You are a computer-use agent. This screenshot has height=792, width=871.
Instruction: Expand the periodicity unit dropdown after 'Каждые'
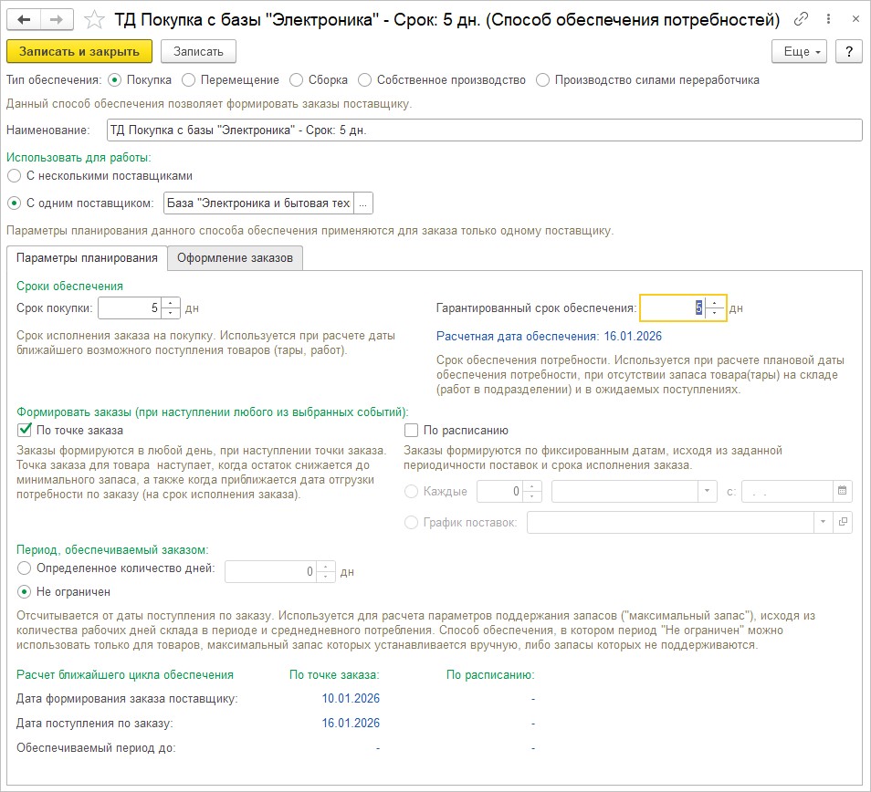707,492
